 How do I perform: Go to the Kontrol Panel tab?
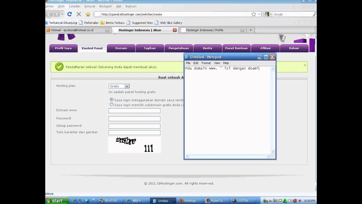click(92, 48)
